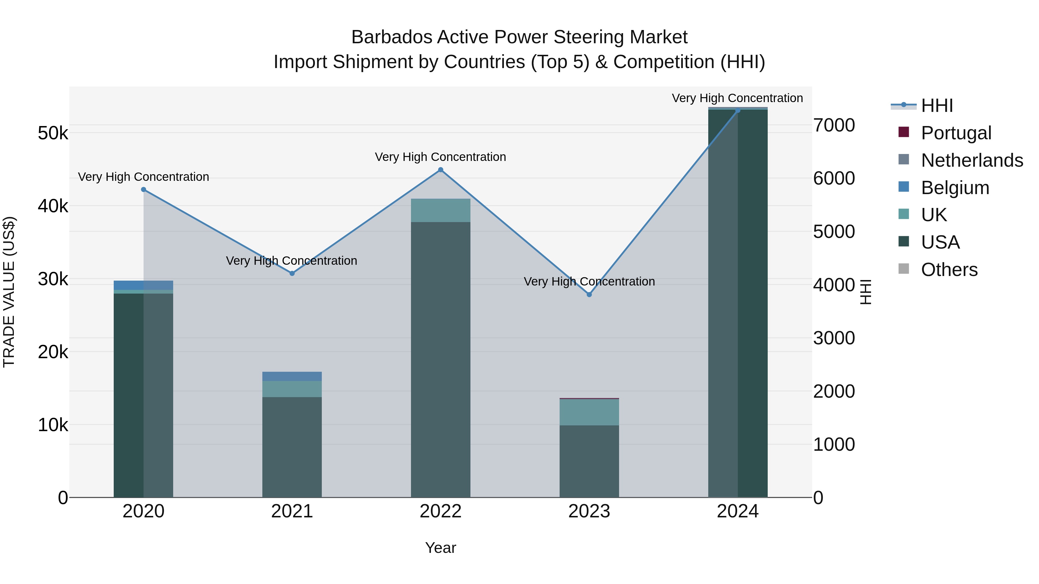Click the 2024 x-axis label

(738, 511)
